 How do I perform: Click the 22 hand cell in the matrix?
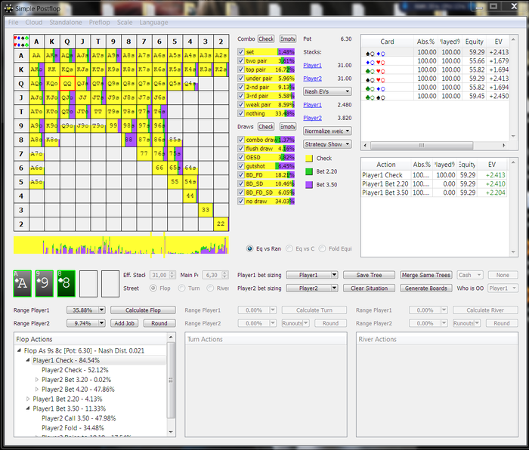point(220,223)
